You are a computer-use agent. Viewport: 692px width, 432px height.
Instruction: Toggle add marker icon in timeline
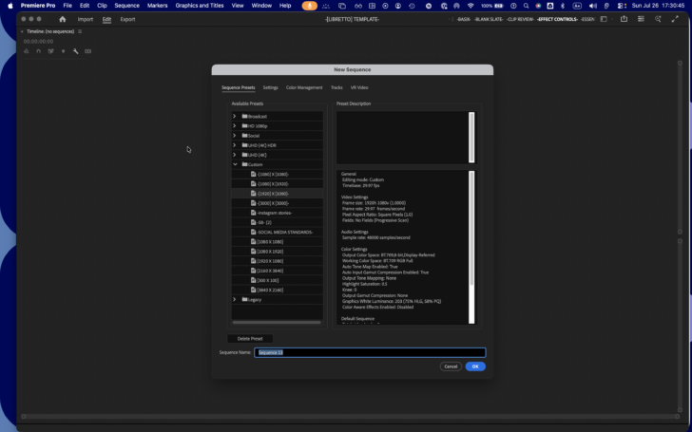pos(63,51)
